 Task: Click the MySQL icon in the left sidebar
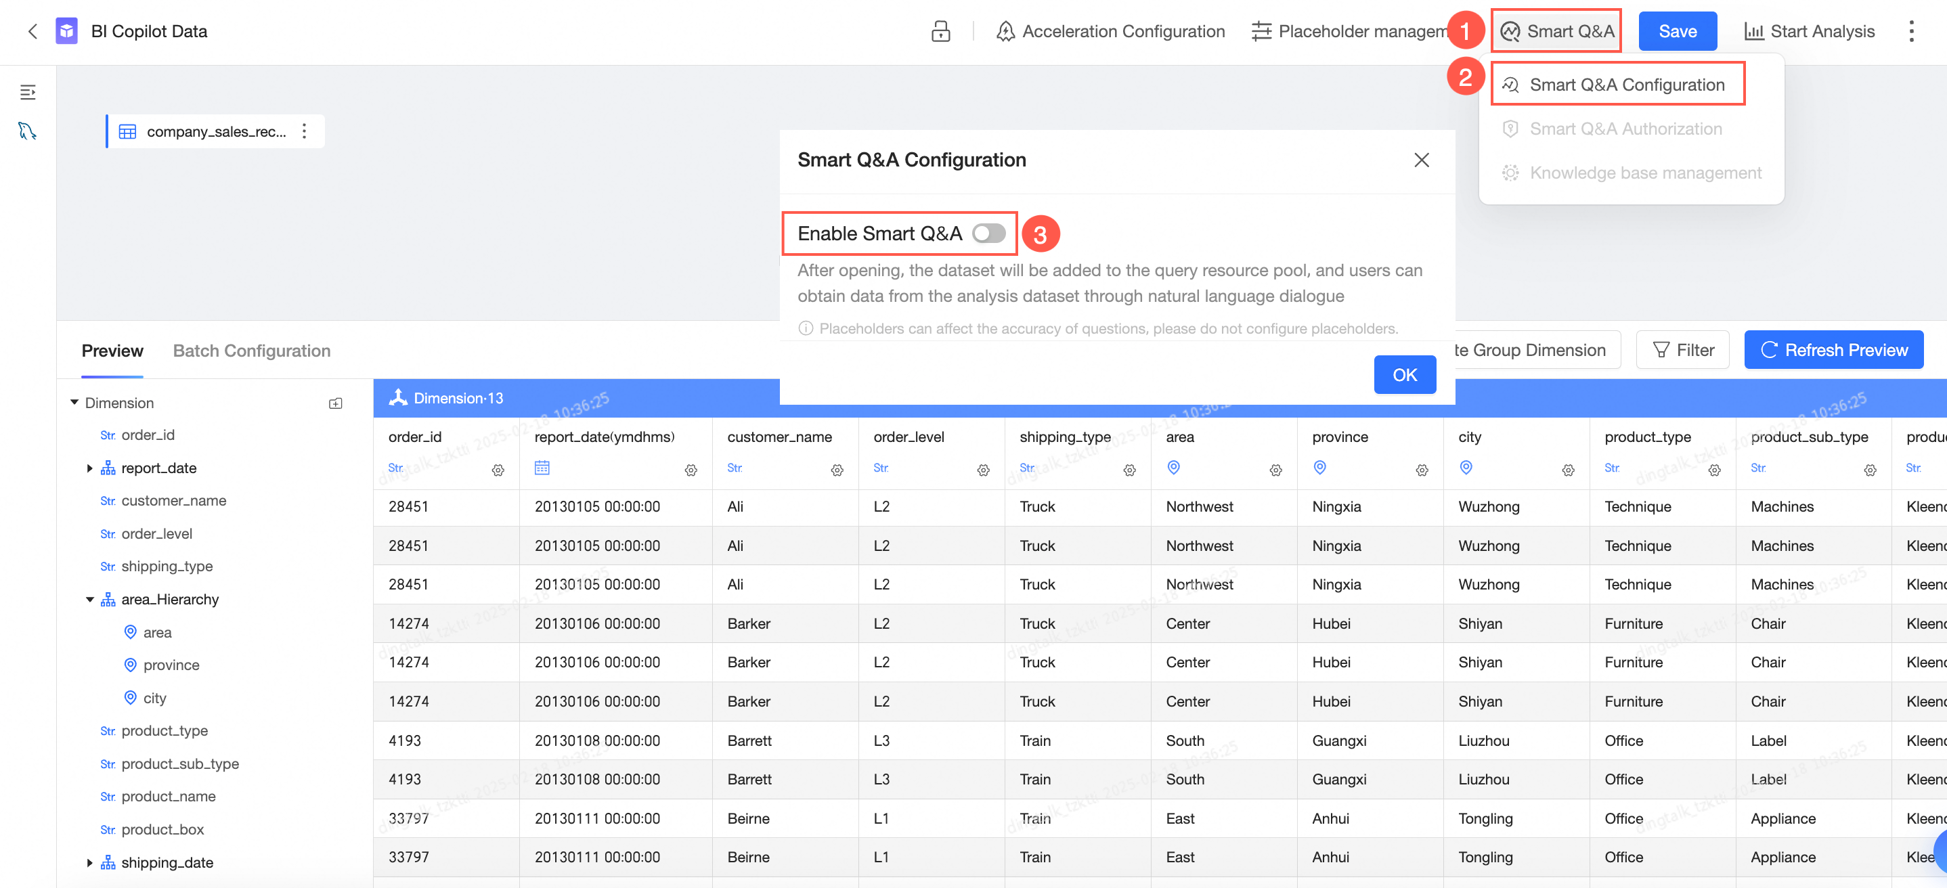coord(28,130)
